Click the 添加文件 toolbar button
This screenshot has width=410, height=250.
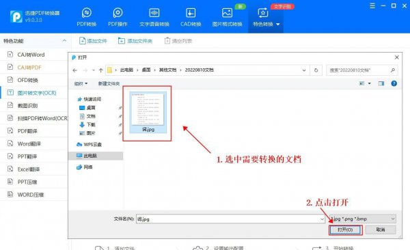coord(93,41)
